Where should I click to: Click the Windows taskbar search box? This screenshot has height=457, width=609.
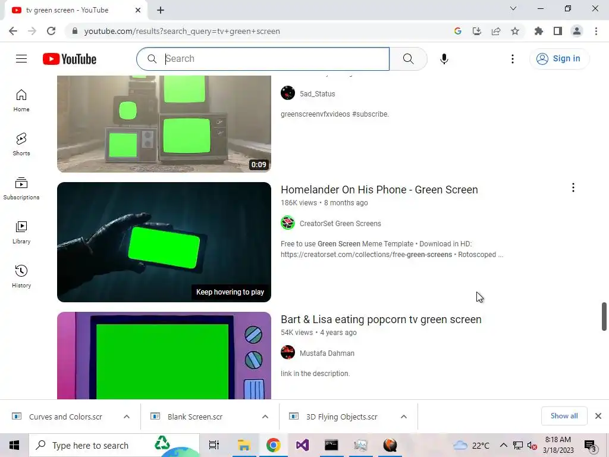(x=114, y=445)
